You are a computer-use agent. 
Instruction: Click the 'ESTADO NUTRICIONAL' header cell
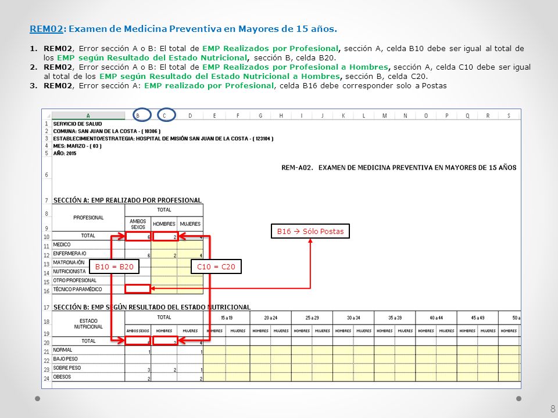(x=88, y=323)
